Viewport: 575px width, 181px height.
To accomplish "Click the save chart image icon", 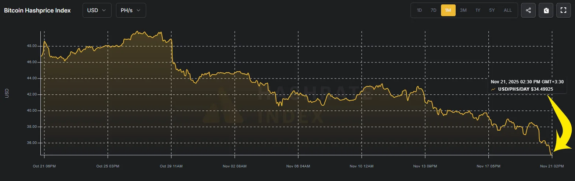I will [546, 10].
